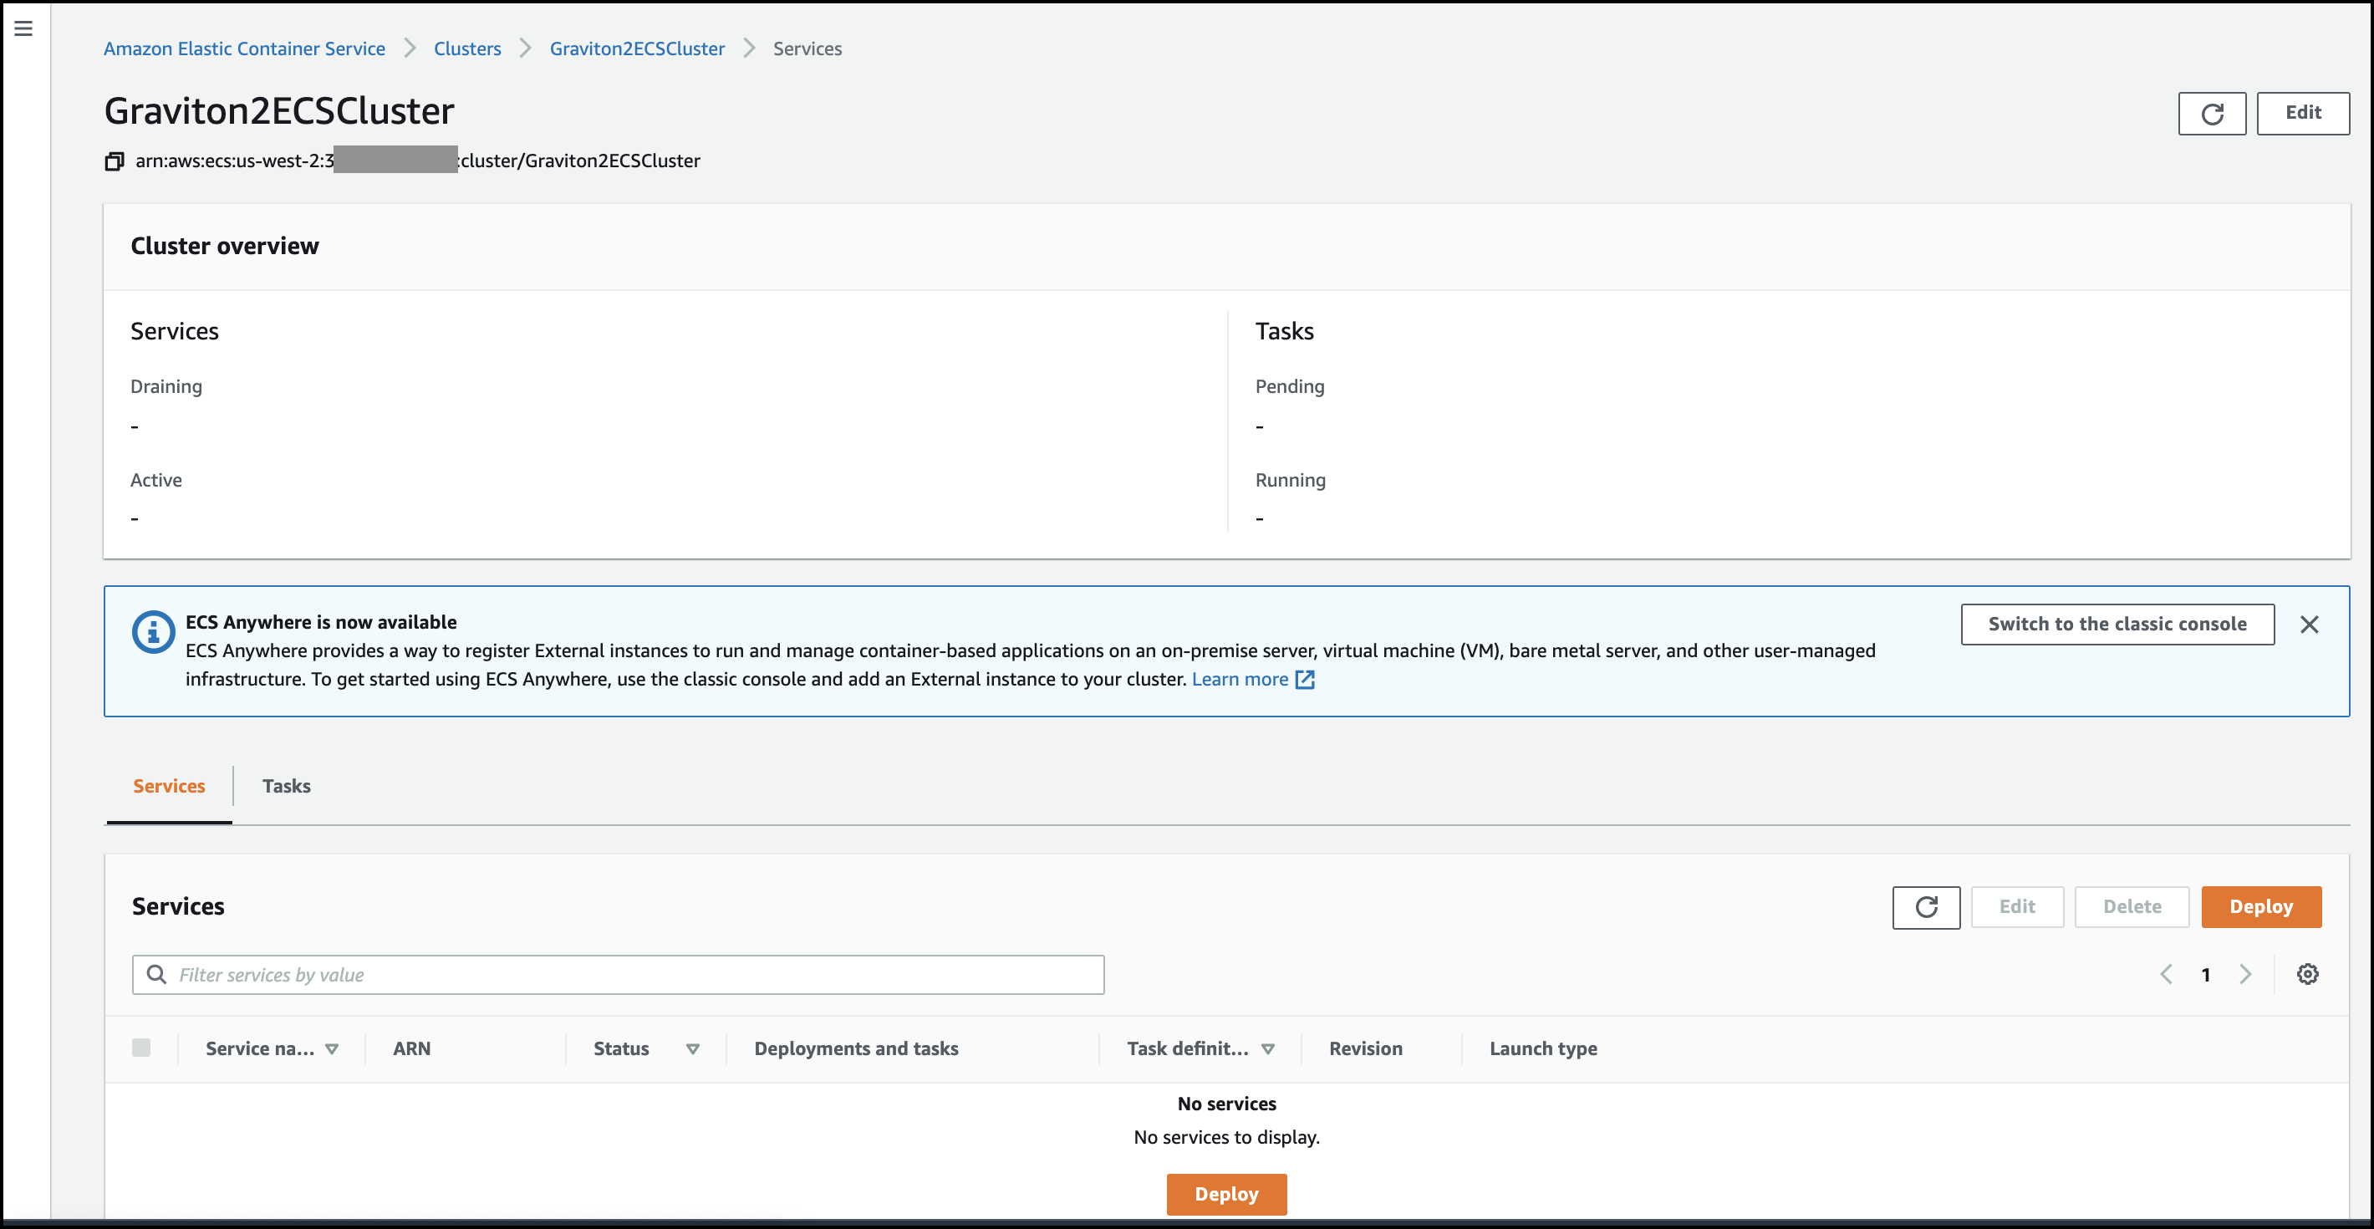Click the Services breadcrumb text

point(807,48)
